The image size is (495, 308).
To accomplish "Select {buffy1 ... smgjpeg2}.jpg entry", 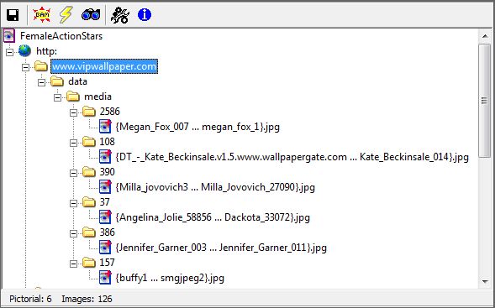I will click(x=170, y=278).
